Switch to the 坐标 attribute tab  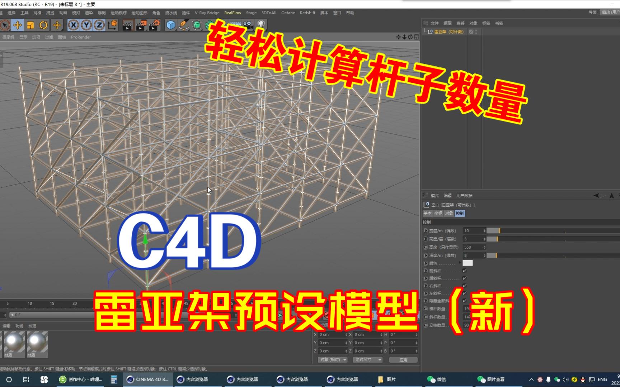pyautogui.click(x=438, y=213)
